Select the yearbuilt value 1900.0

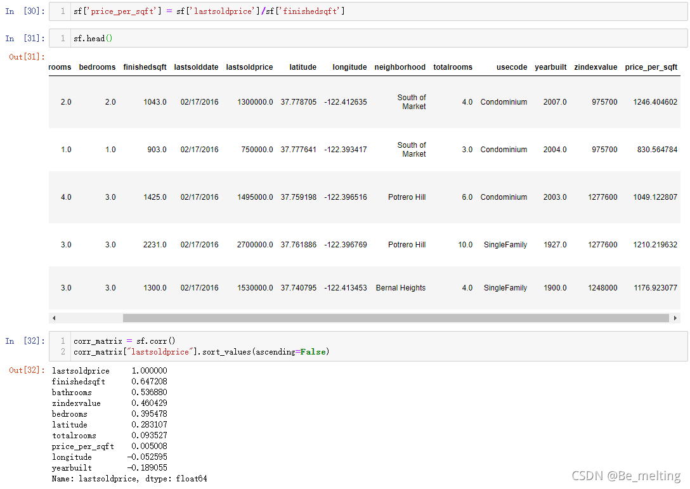tap(555, 287)
